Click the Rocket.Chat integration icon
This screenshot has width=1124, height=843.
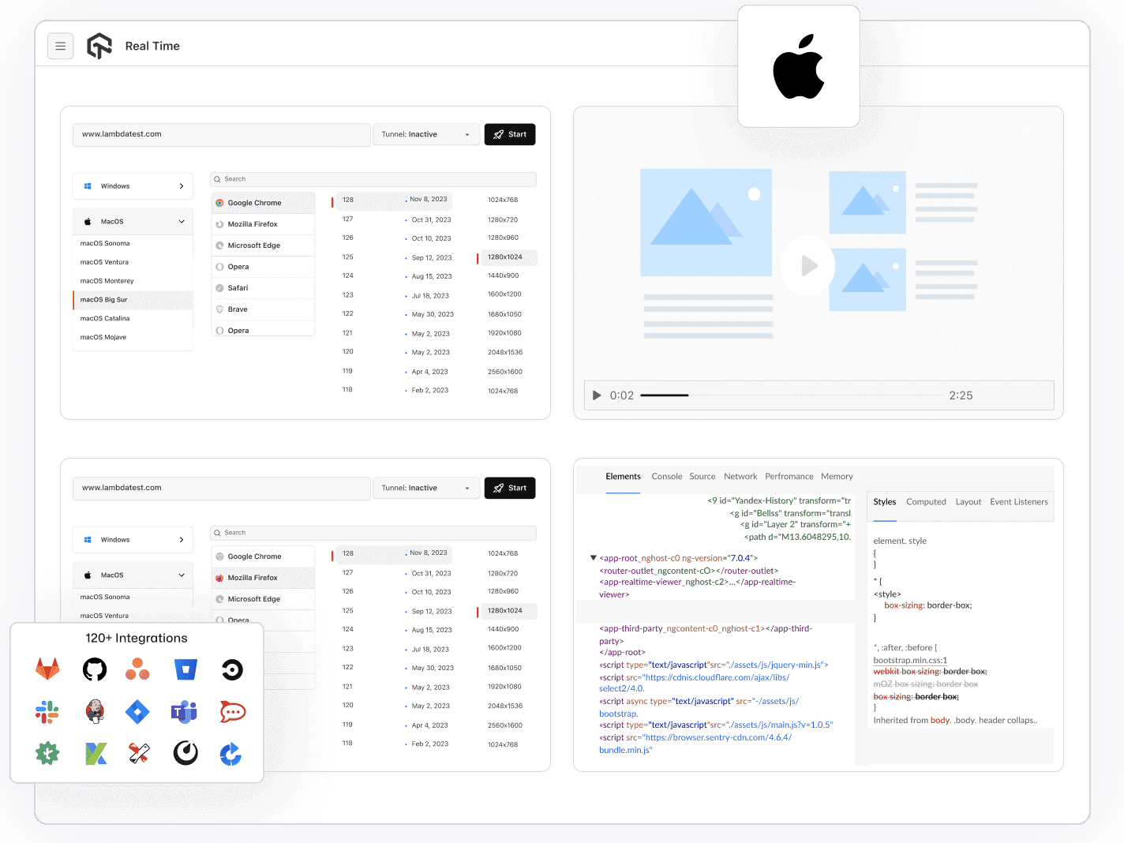[232, 711]
